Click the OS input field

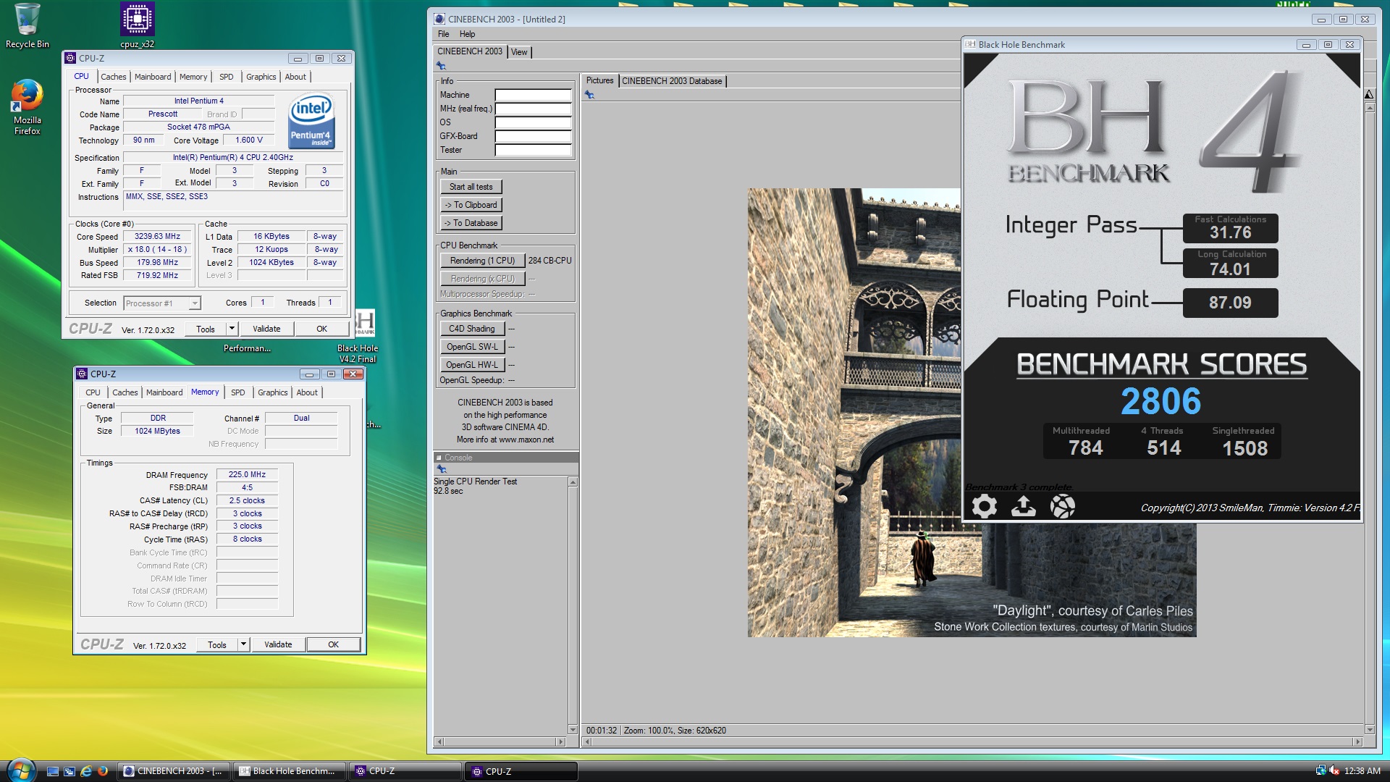coord(533,122)
